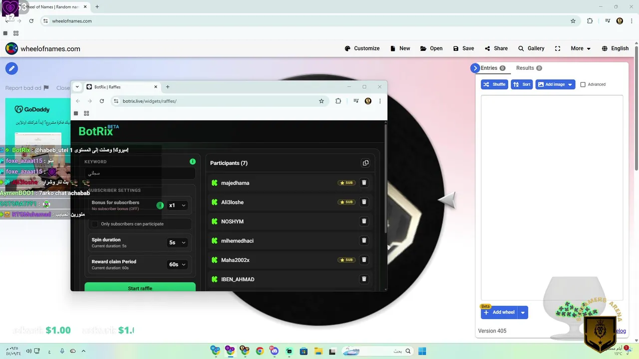The image size is (639, 359).
Task: Sort the wheel entries
Action: pos(522,84)
